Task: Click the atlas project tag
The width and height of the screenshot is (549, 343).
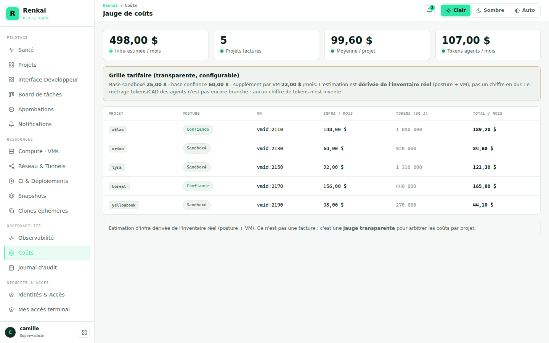Action: pyautogui.click(x=118, y=130)
